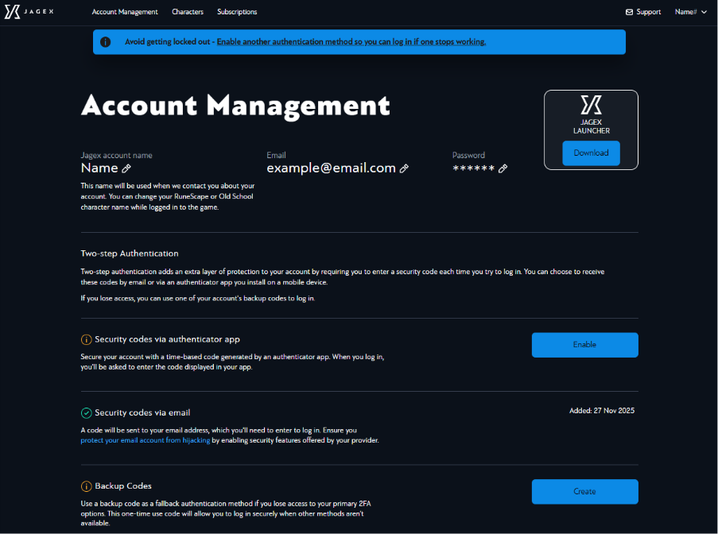Expand the Name# account dropdown
The width and height of the screenshot is (718, 534).
point(691,12)
